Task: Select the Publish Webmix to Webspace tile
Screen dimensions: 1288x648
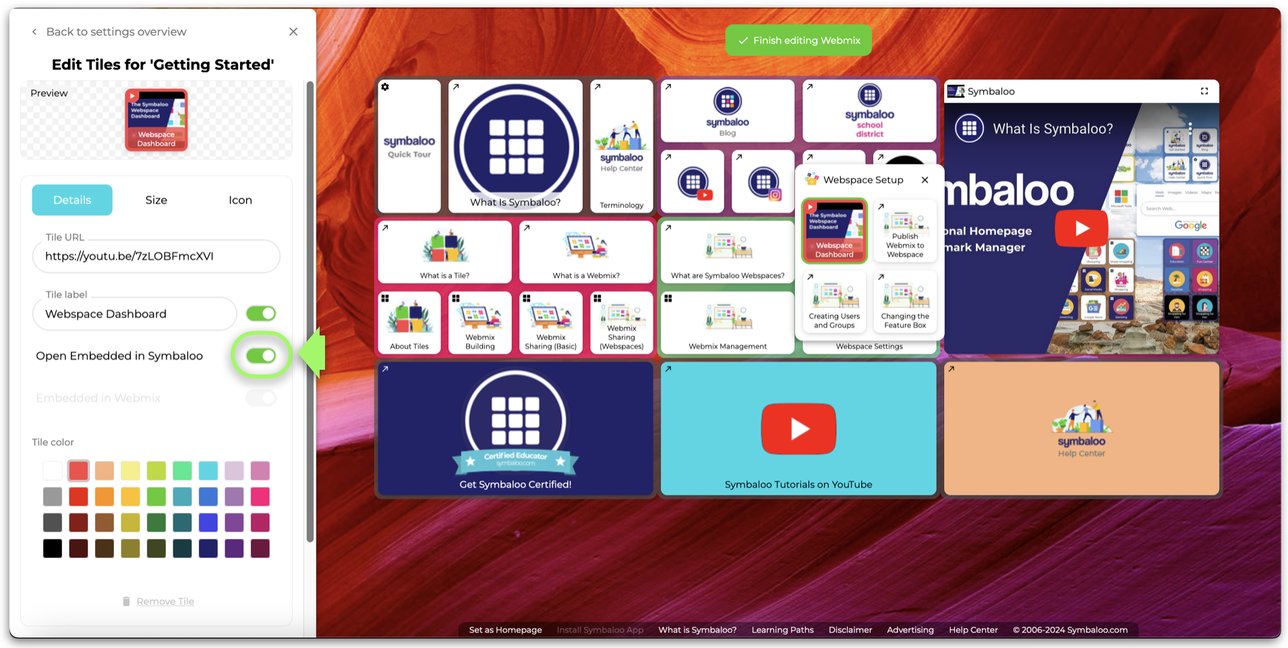Action: pyautogui.click(x=905, y=230)
